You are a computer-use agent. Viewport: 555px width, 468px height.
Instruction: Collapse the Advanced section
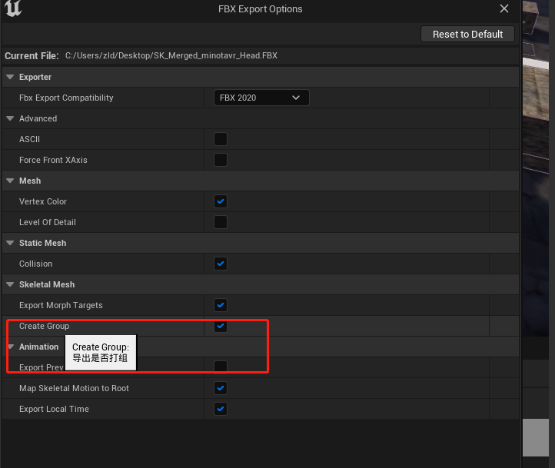(x=10, y=118)
